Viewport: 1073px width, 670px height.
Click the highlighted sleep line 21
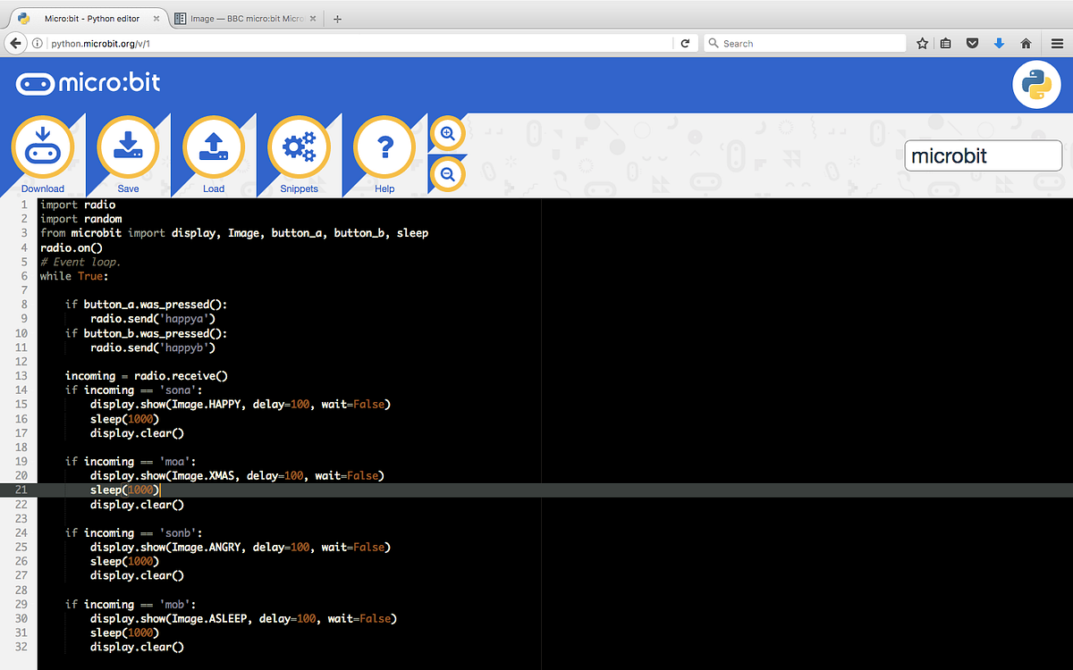click(125, 490)
